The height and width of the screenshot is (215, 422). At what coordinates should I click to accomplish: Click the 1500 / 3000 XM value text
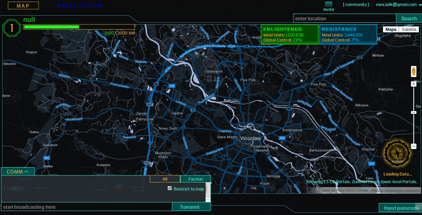pos(120,33)
